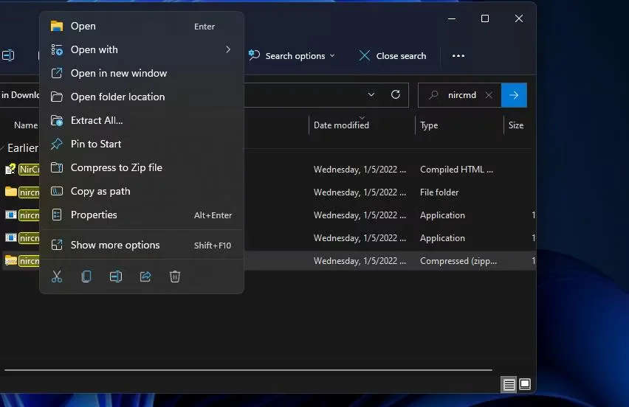
Task: Click the Share icon in context menu
Action: tap(145, 276)
